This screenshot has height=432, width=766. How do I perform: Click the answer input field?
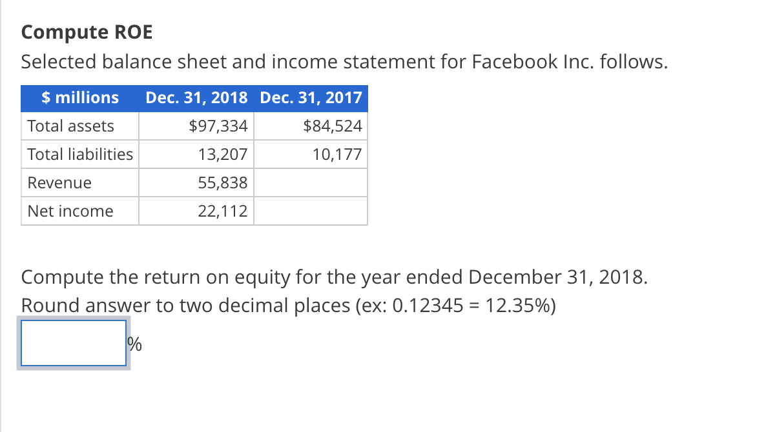72,343
